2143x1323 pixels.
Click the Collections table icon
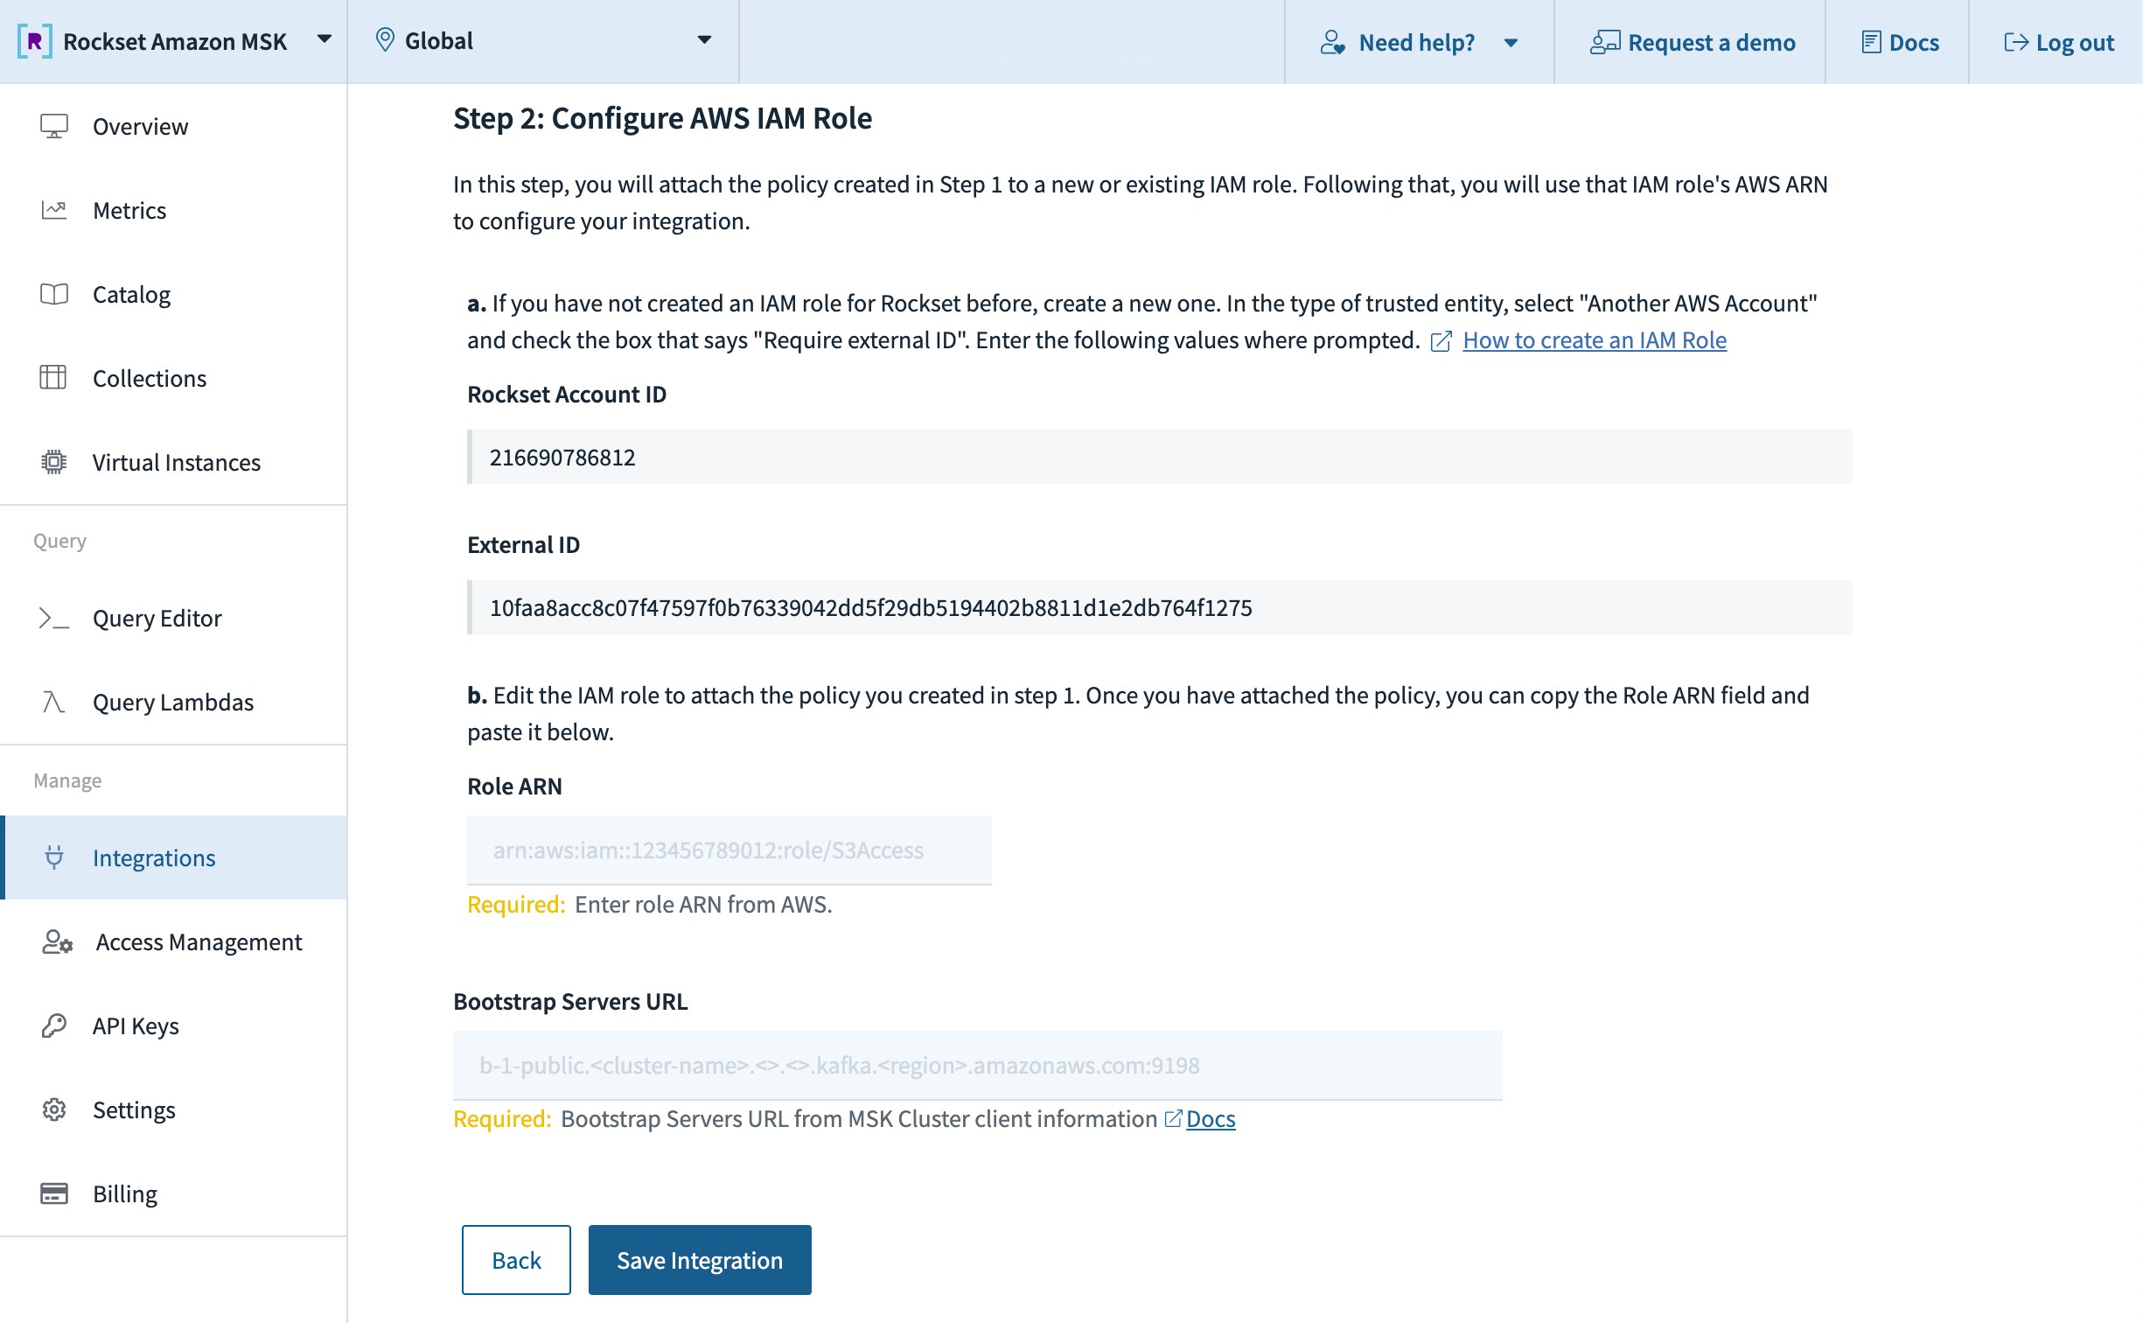[x=53, y=378]
